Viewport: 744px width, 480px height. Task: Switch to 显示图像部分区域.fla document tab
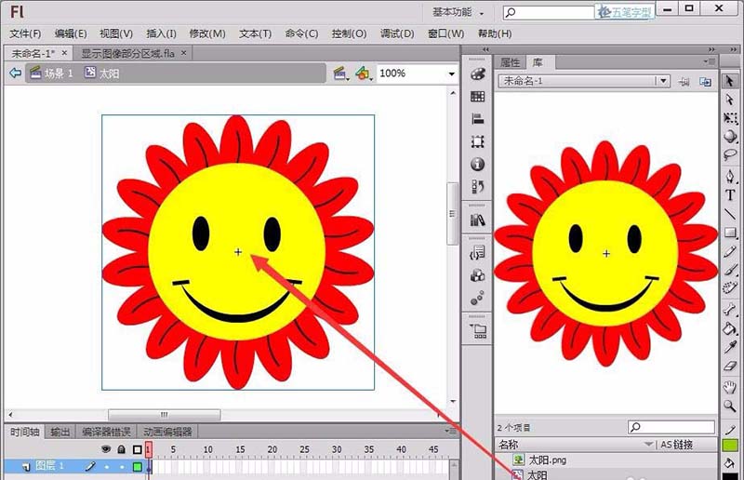pos(128,53)
